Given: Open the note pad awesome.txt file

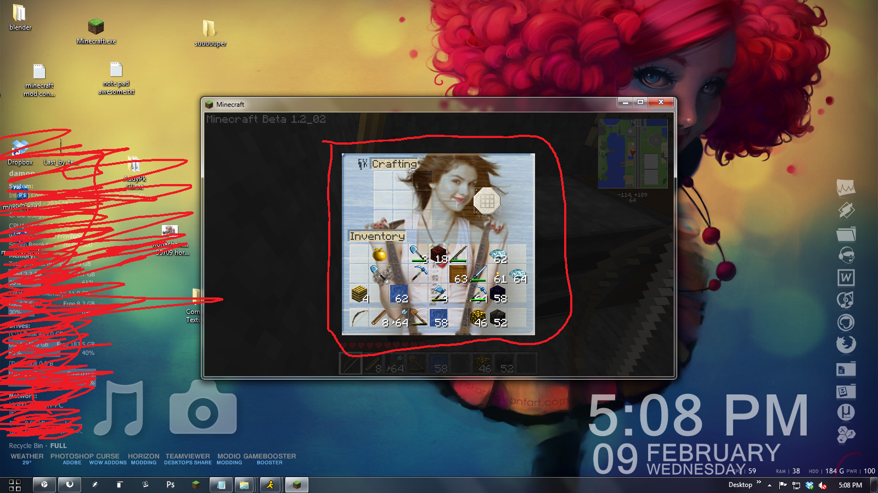Looking at the screenshot, I should click(x=116, y=78).
